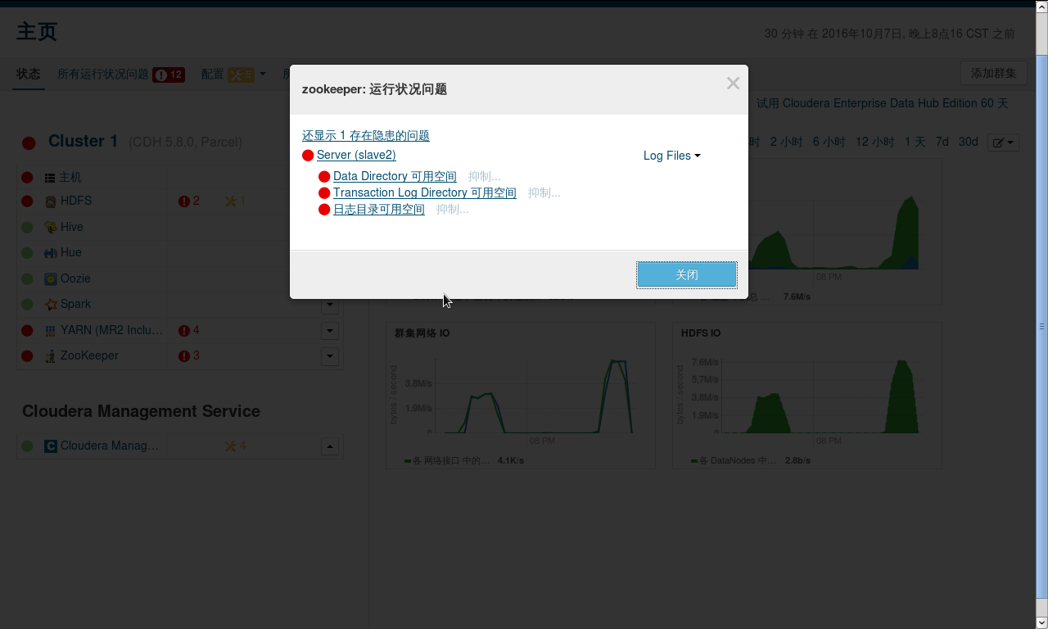Screen dimensions: 1048x629
Task: Open YARN 4 health warnings
Action: pos(189,330)
